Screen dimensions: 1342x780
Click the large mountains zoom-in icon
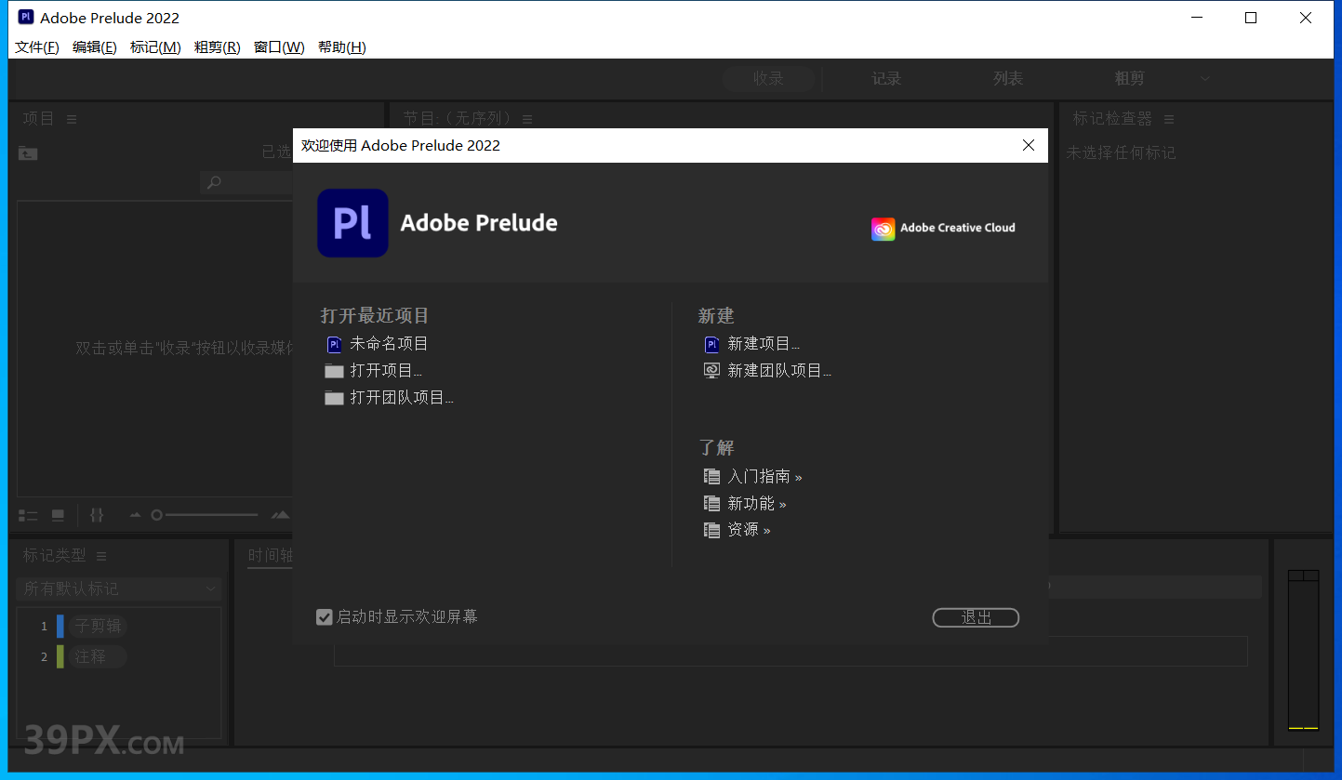(x=280, y=515)
